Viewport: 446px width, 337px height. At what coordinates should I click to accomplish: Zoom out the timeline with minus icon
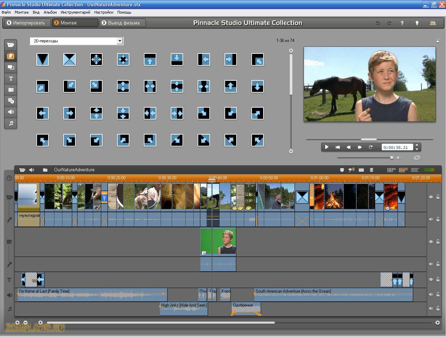(x=25, y=323)
